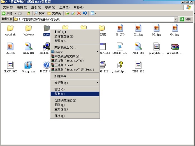The width and height of the screenshot is (195, 146).
Task: Select the CONFIG.CFG file icon
Action: 120,47
